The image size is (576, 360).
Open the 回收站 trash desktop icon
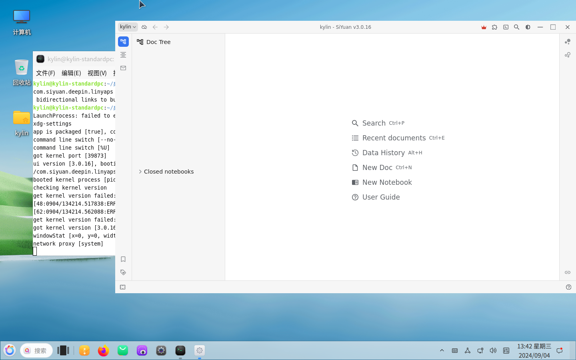coord(22,72)
